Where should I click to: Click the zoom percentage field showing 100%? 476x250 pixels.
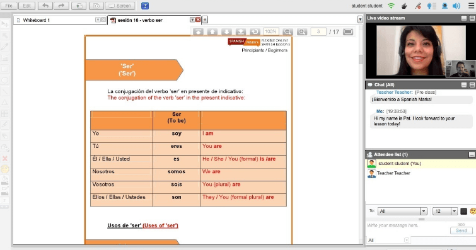pyautogui.click(x=270, y=31)
